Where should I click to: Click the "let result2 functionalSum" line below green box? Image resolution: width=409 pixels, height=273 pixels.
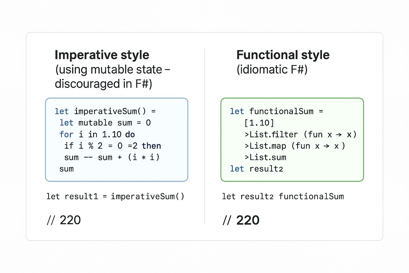[283, 196]
